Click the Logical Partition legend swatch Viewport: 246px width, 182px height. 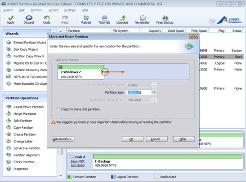point(113,177)
